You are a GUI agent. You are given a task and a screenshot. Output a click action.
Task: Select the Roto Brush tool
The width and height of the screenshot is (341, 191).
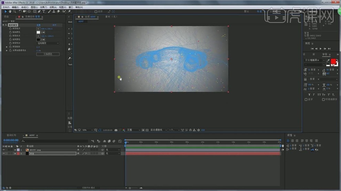pos(64,11)
